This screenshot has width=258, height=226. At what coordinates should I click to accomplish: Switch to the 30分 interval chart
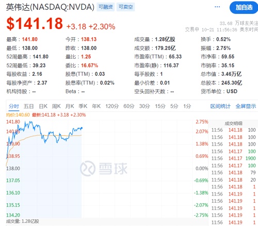144,106
